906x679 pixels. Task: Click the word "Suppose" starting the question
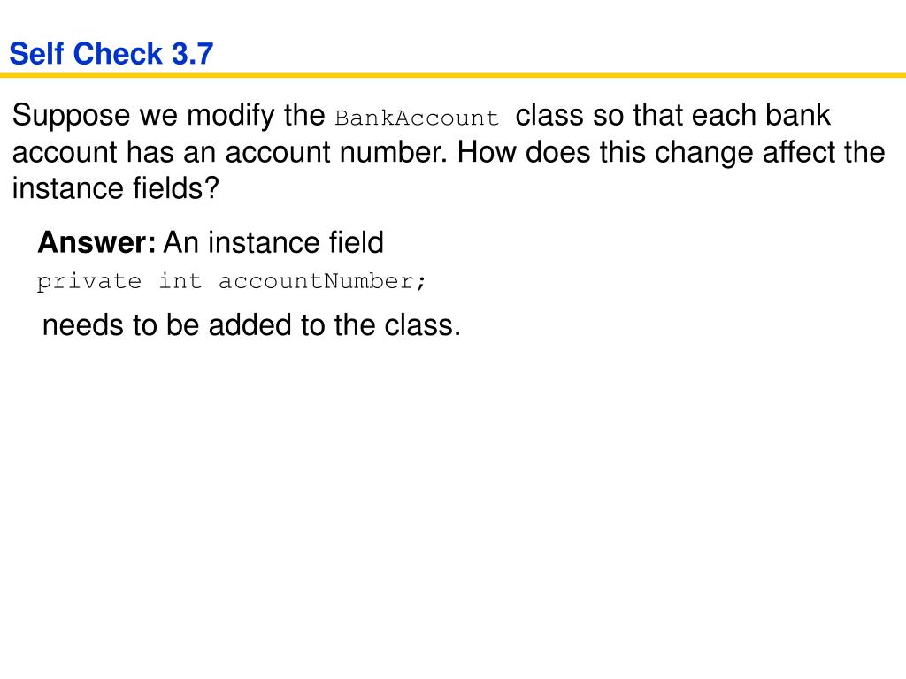(x=71, y=116)
